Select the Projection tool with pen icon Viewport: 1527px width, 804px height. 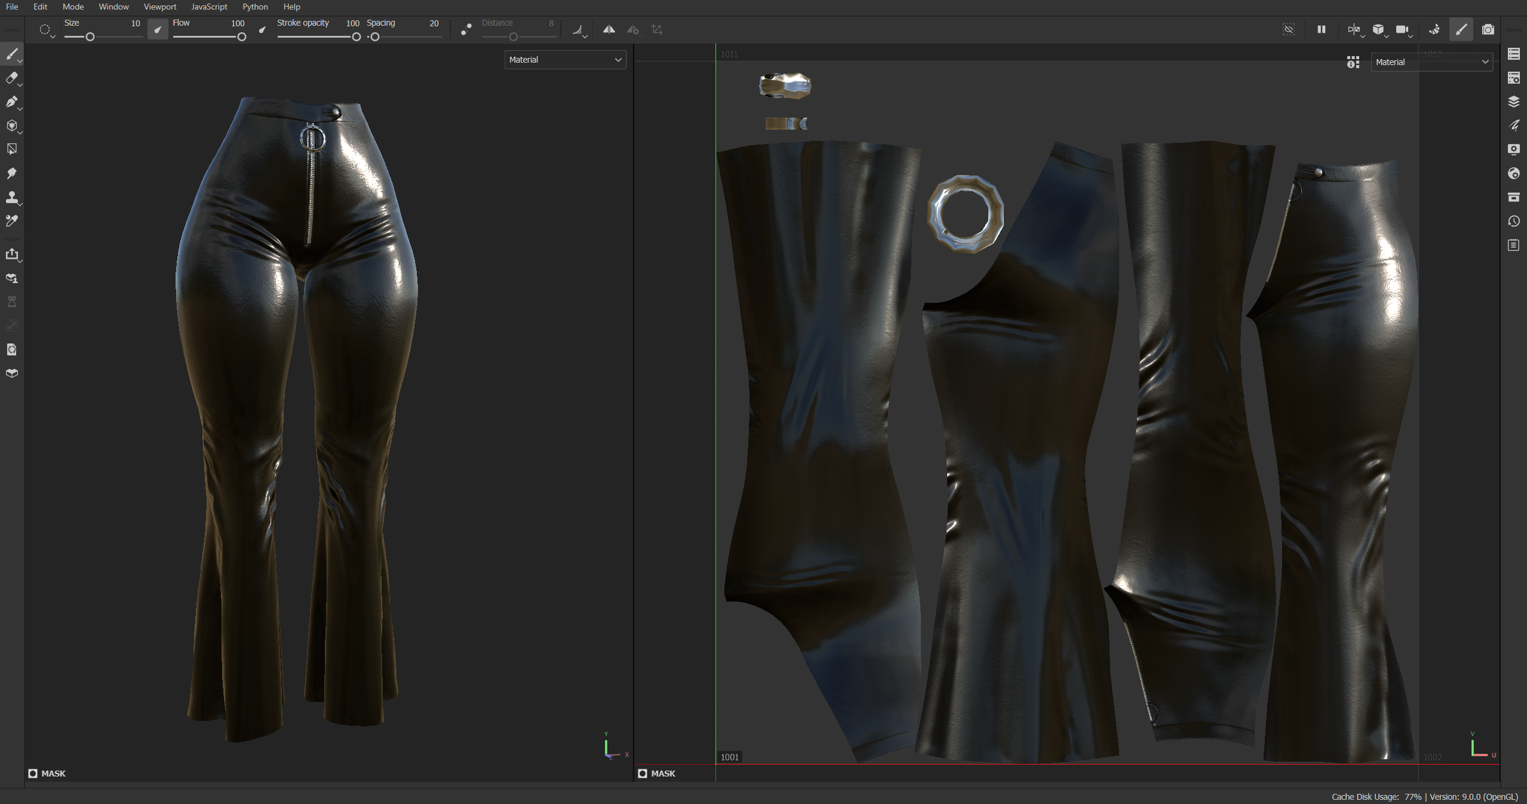coord(11,102)
